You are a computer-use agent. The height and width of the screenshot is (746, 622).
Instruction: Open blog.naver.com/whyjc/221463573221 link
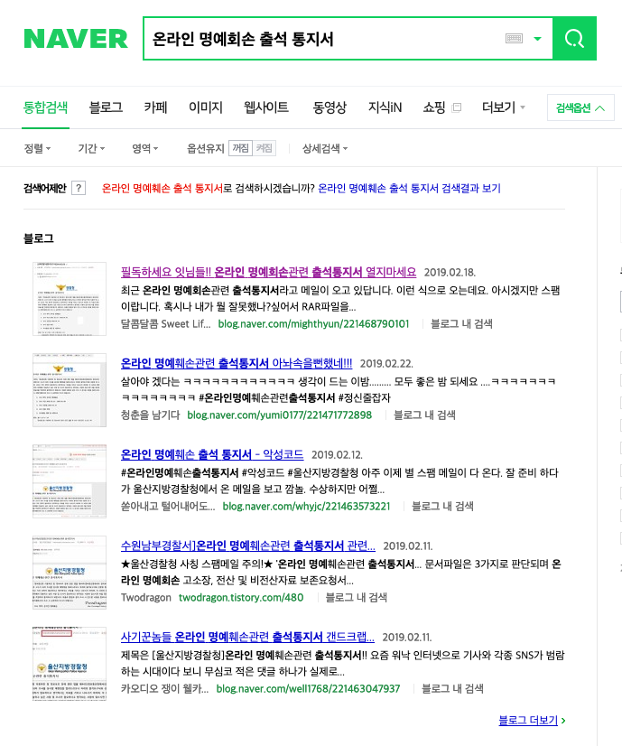306,507
